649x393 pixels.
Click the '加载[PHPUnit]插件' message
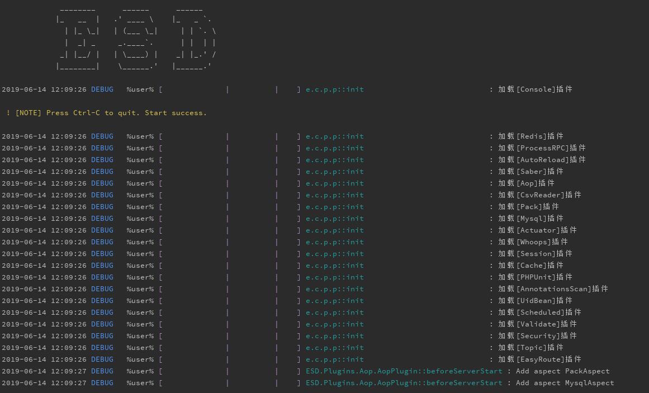535,277
